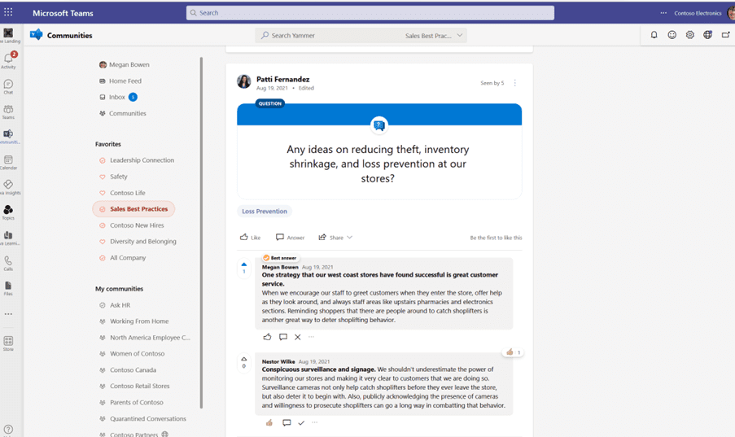The image size is (735, 437).
Task: Click the smiley feedback icon
Action: coord(672,35)
